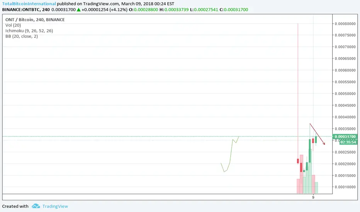Click the "Created with" footer text
The image size is (360, 212).
click(x=15, y=206)
